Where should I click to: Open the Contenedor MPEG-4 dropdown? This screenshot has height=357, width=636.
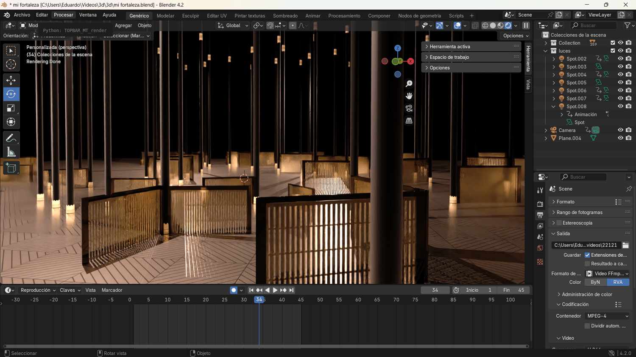[607, 316]
